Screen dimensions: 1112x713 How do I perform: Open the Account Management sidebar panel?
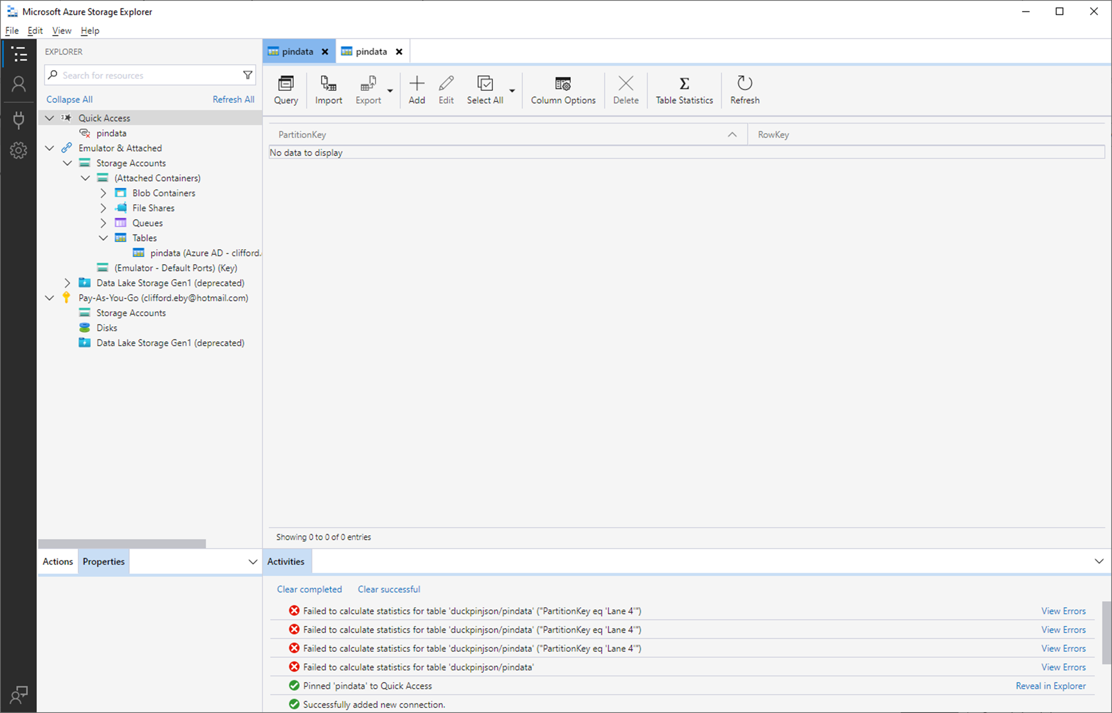point(19,84)
